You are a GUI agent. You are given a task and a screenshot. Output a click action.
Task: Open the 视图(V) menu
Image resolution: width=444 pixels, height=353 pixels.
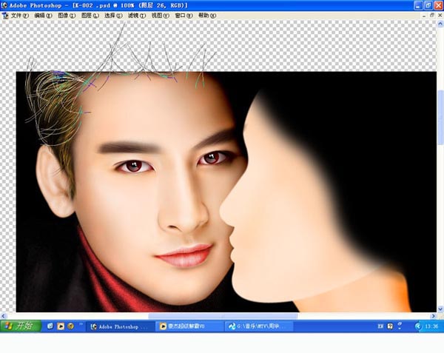[161, 16]
